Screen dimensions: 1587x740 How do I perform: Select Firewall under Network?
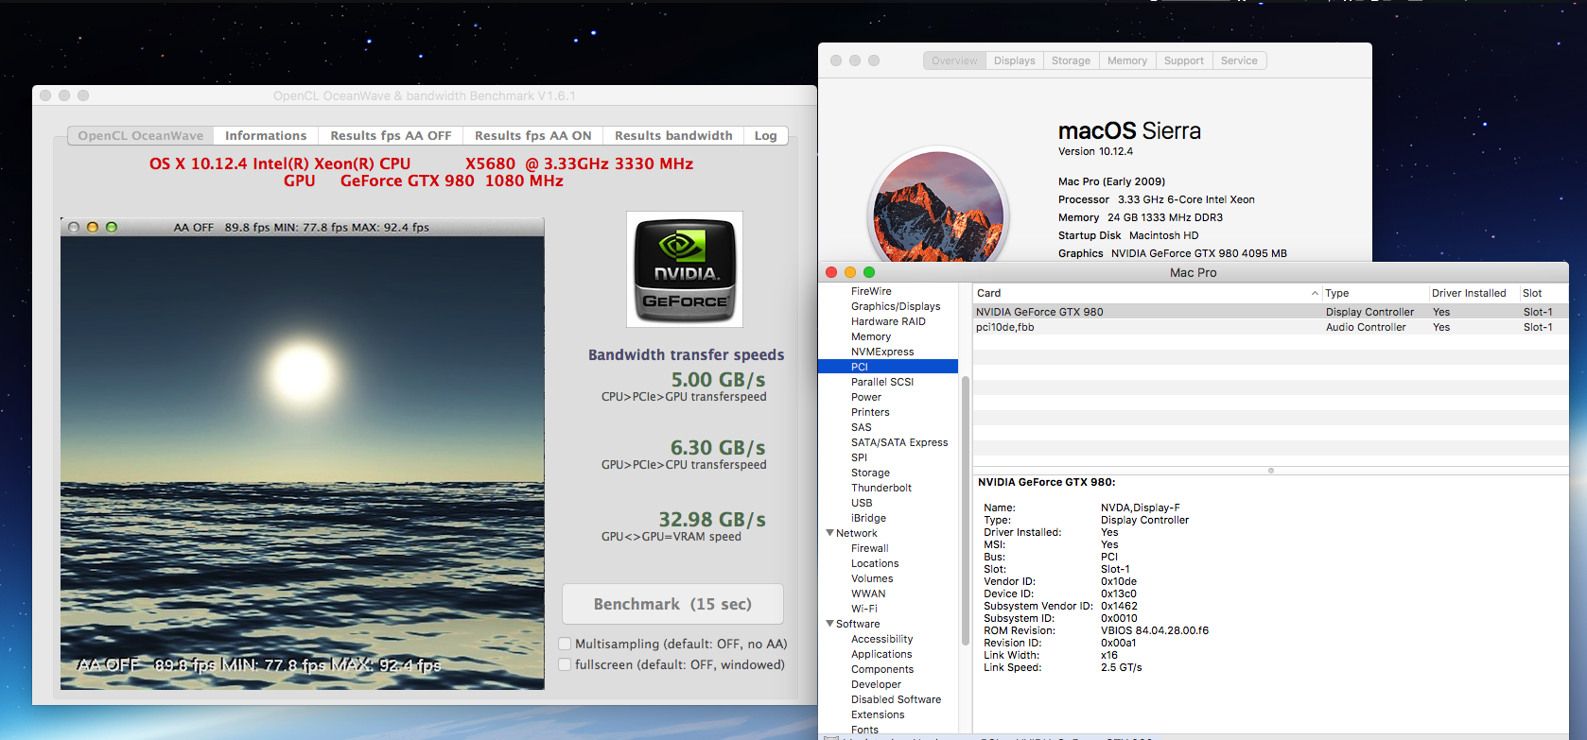pyautogui.click(x=870, y=548)
